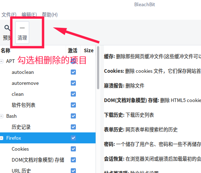Collapse the Bash tree group
The height and width of the screenshot is (173, 201).
(x=1, y=116)
